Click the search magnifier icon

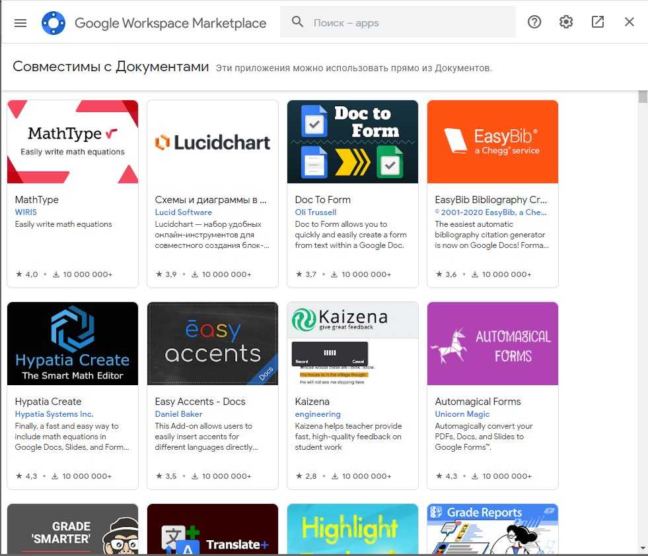click(298, 22)
